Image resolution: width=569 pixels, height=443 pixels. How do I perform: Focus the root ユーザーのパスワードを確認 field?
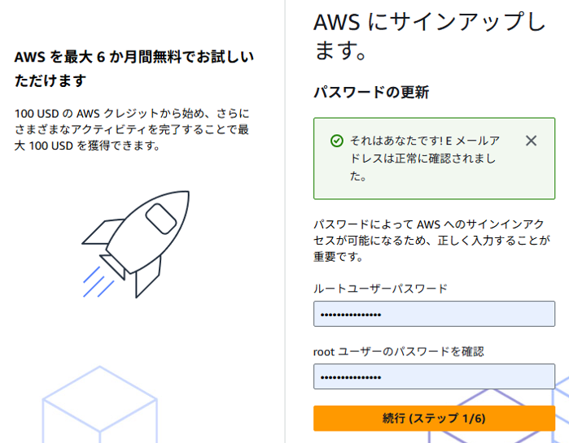(x=434, y=376)
